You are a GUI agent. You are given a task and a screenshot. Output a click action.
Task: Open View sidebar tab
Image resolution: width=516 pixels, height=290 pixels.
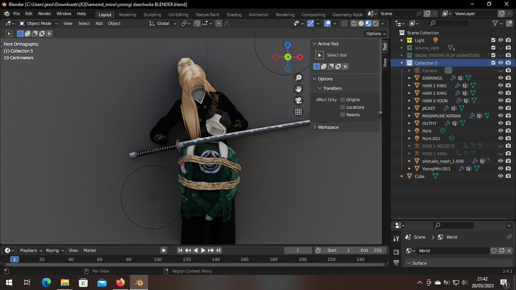click(385, 62)
